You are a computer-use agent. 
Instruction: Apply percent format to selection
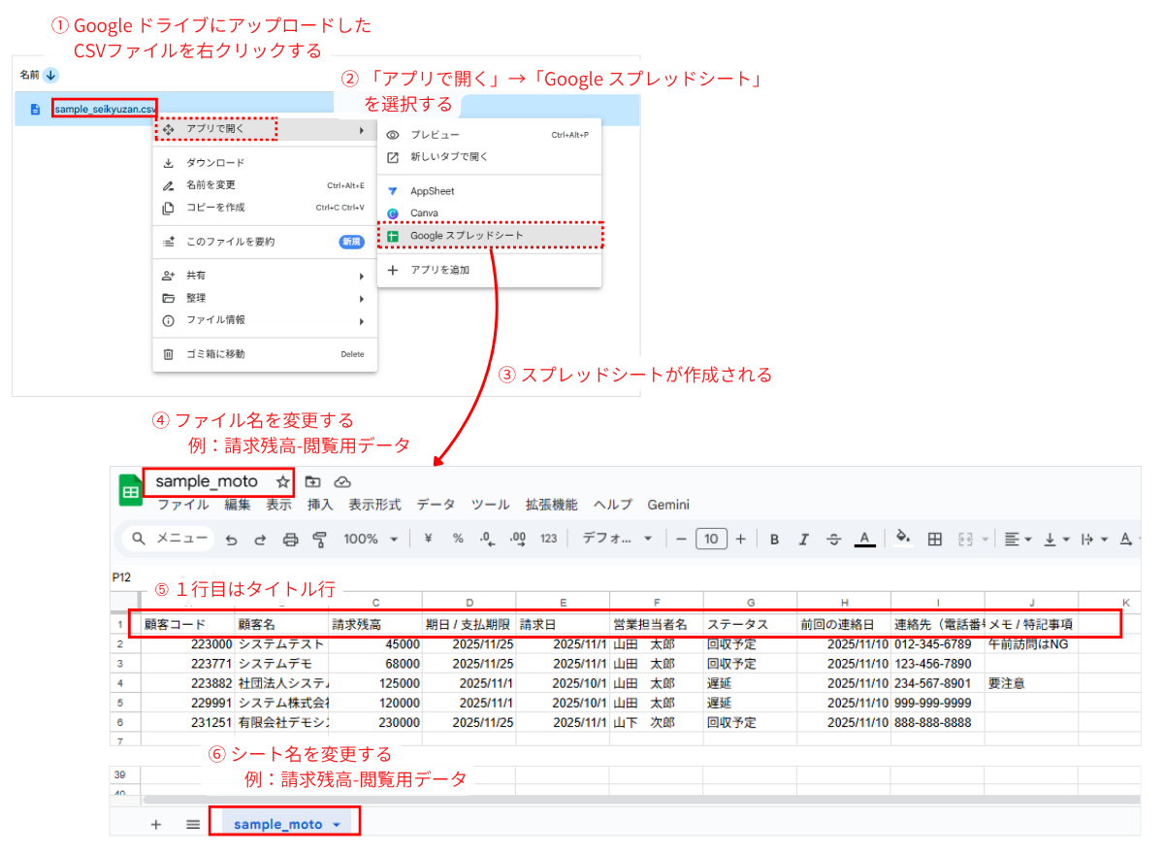coord(458,539)
